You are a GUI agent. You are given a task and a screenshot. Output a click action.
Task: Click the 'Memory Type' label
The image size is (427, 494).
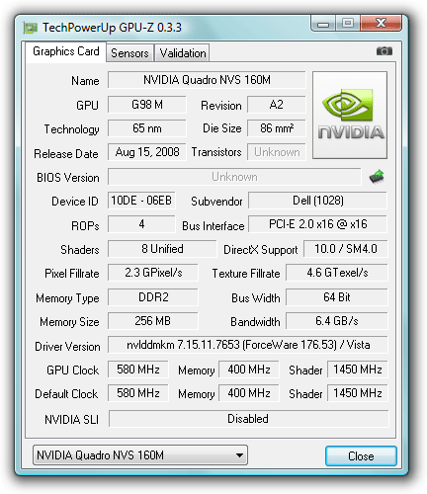(x=67, y=298)
